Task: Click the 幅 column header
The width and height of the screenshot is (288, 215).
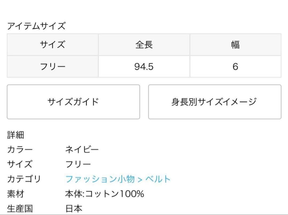Action: click(x=235, y=45)
